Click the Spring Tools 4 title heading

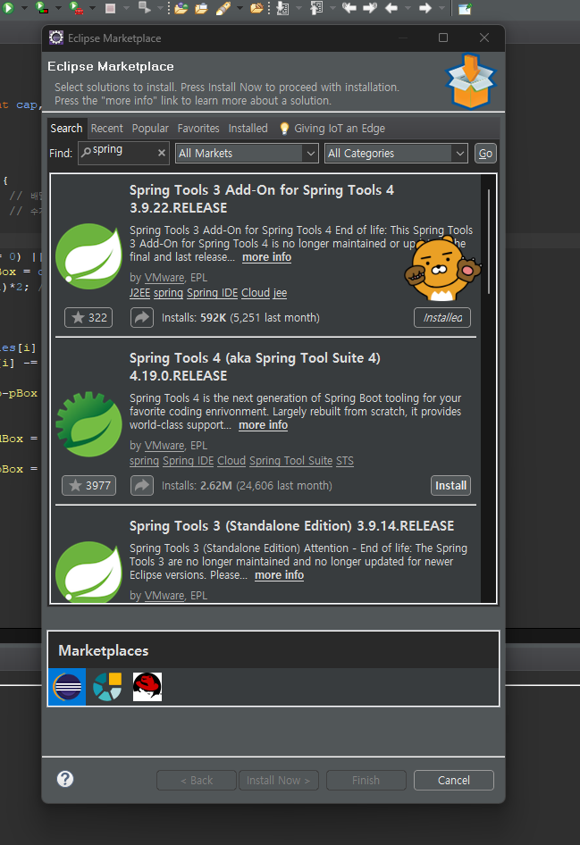coord(255,366)
